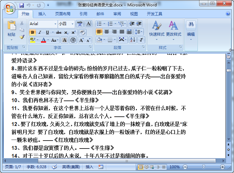This screenshot has width=234, height=173.
Task: Switch to the 引用 tab
Action: [83, 14]
